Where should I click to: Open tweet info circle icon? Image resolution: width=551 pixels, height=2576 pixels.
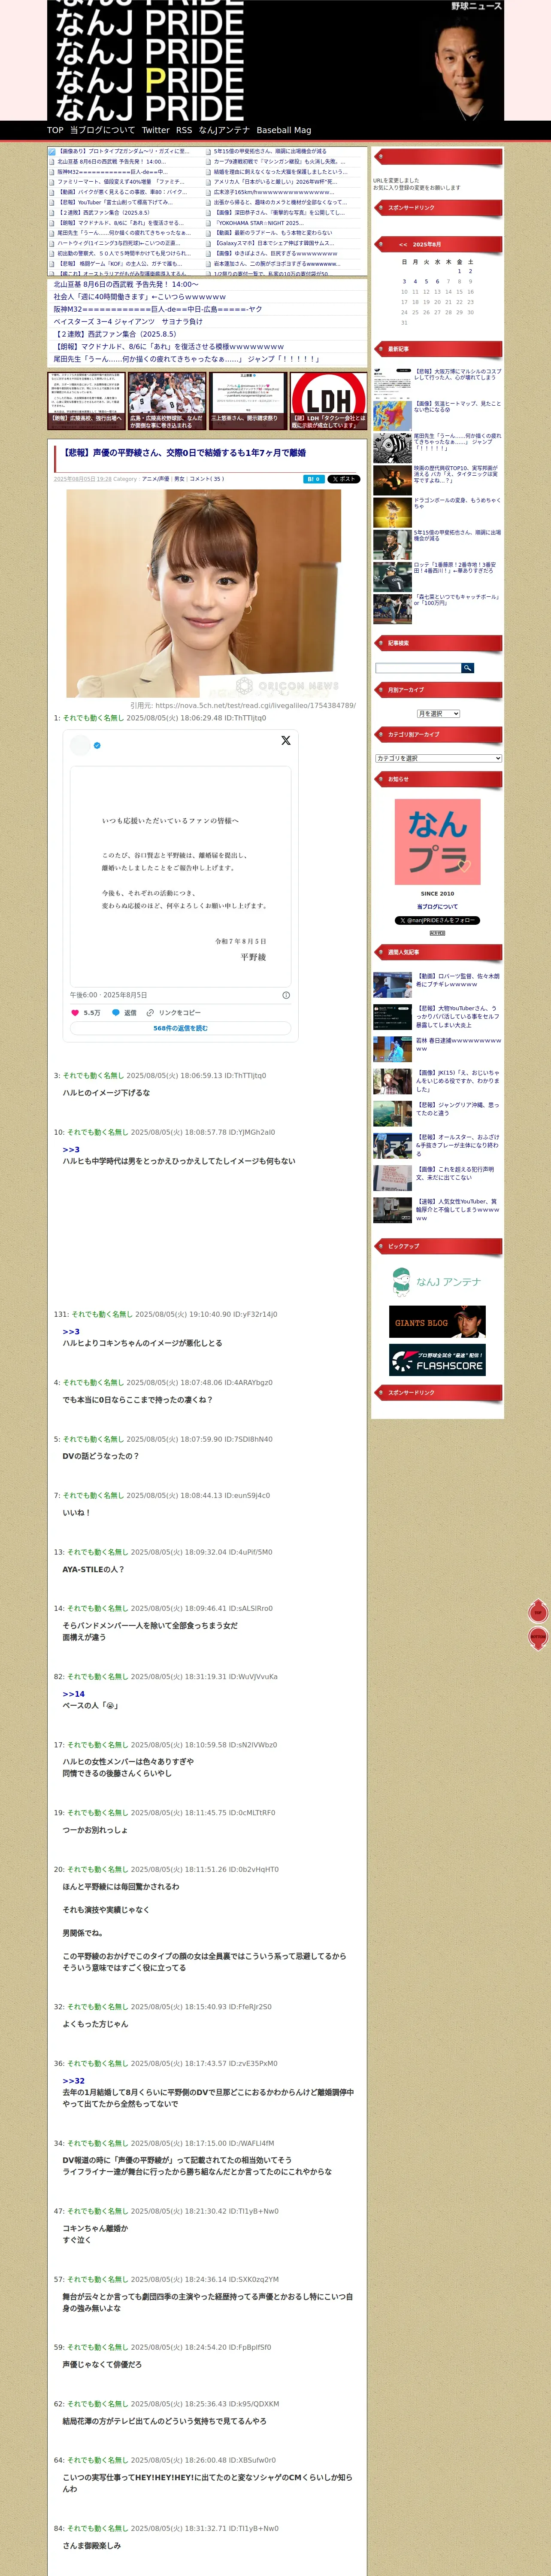(286, 995)
